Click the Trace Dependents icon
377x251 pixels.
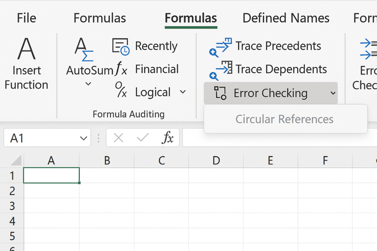pyautogui.click(x=220, y=70)
